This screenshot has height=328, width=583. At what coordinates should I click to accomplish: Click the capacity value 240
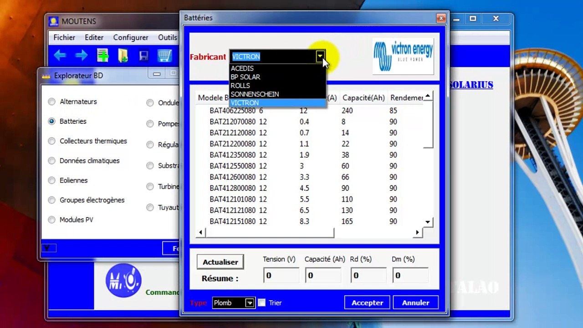[347, 111]
